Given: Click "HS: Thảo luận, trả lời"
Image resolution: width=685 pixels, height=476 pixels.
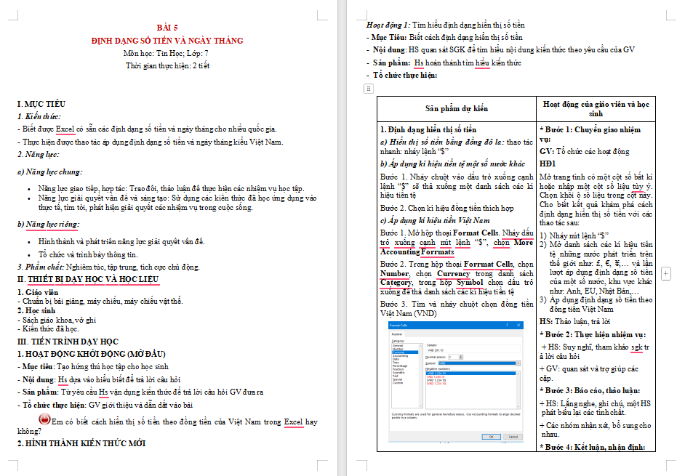Looking at the screenshot, I should pos(575,322).
